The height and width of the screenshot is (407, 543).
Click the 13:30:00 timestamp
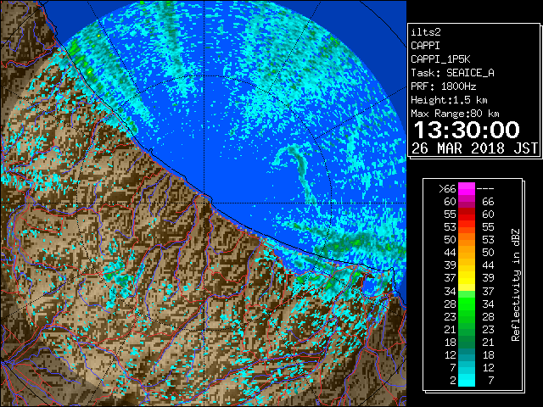click(467, 130)
